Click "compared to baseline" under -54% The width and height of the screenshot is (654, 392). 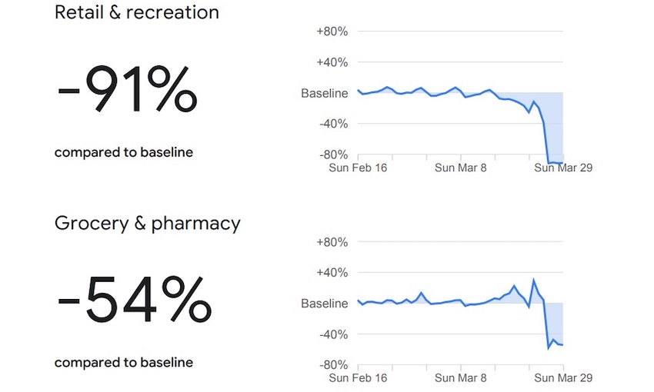124,362
